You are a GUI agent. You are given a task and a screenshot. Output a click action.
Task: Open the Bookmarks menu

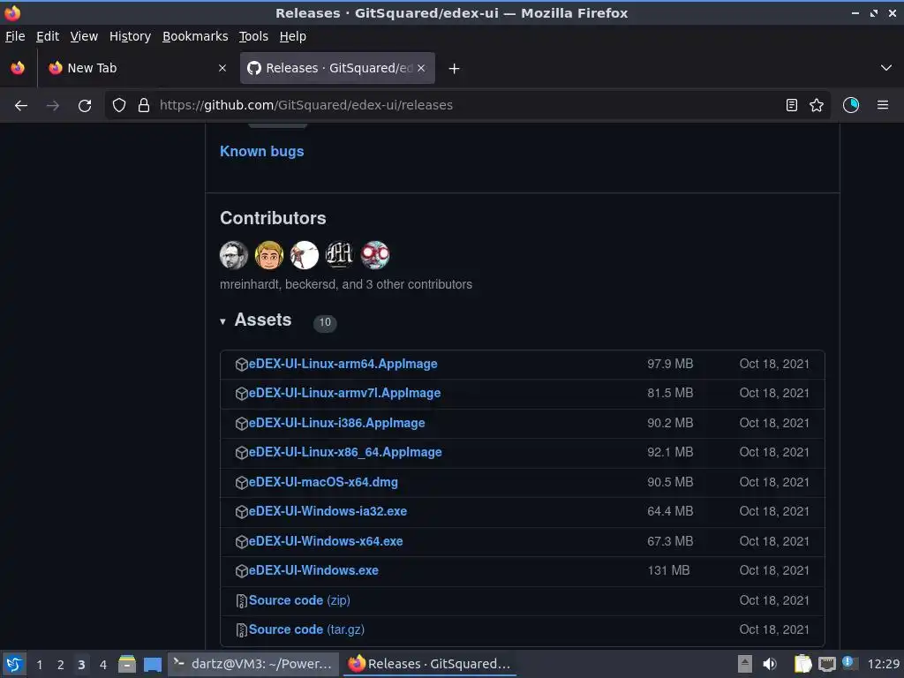click(195, 36)
